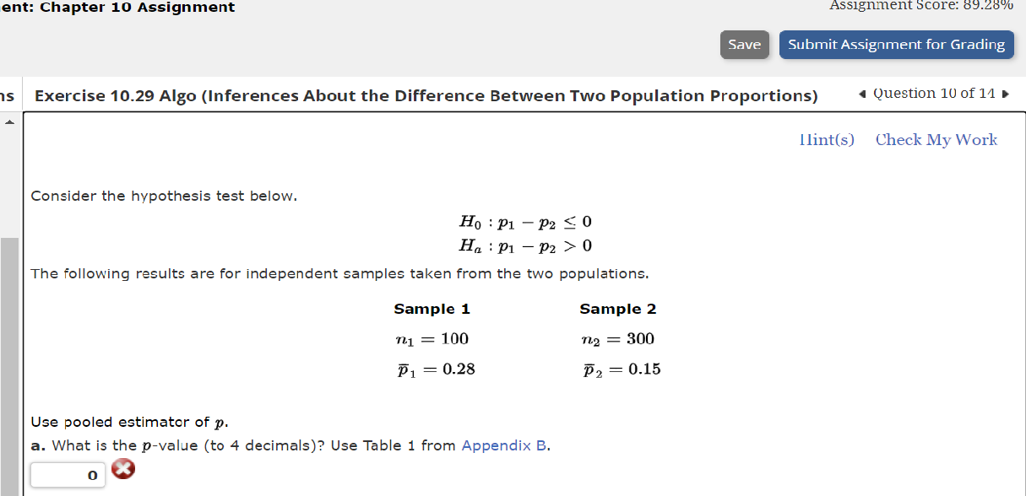This screenshot has width=1026, height=496.
Task: Click the hypothesis test formula area
Action: [525, 233]
